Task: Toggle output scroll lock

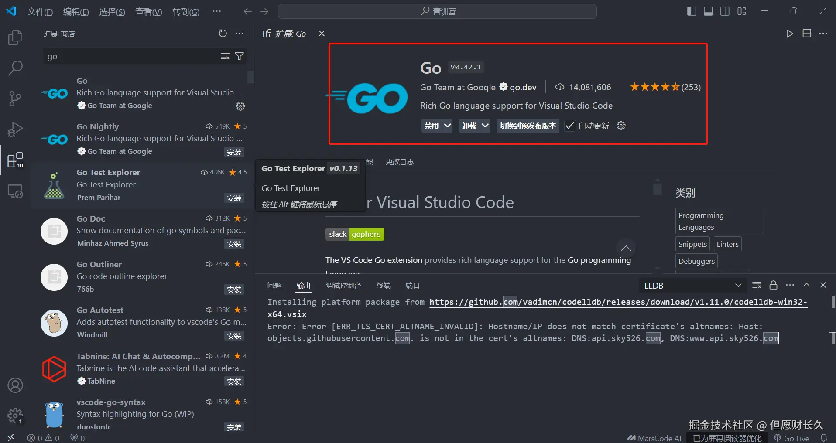Action: pyautogui.click(x=774, y=285)
